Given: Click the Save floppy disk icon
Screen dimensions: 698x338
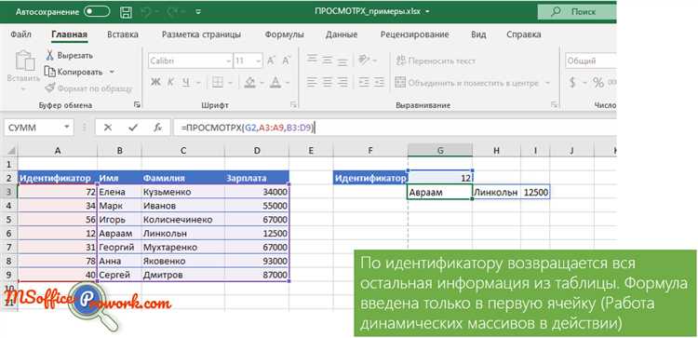Looking at the screenshot, I should tap(127, 12).
